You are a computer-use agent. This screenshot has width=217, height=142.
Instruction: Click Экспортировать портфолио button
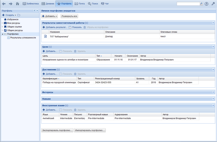[x=57, y=130]
